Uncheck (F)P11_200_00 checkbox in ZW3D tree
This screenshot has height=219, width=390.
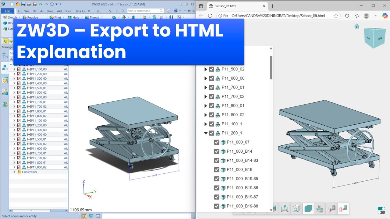pyautogui.click(x=19, y=125)
